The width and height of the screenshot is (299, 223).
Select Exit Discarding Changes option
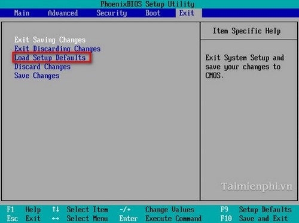pyautogui.click(x=57, y=49)
